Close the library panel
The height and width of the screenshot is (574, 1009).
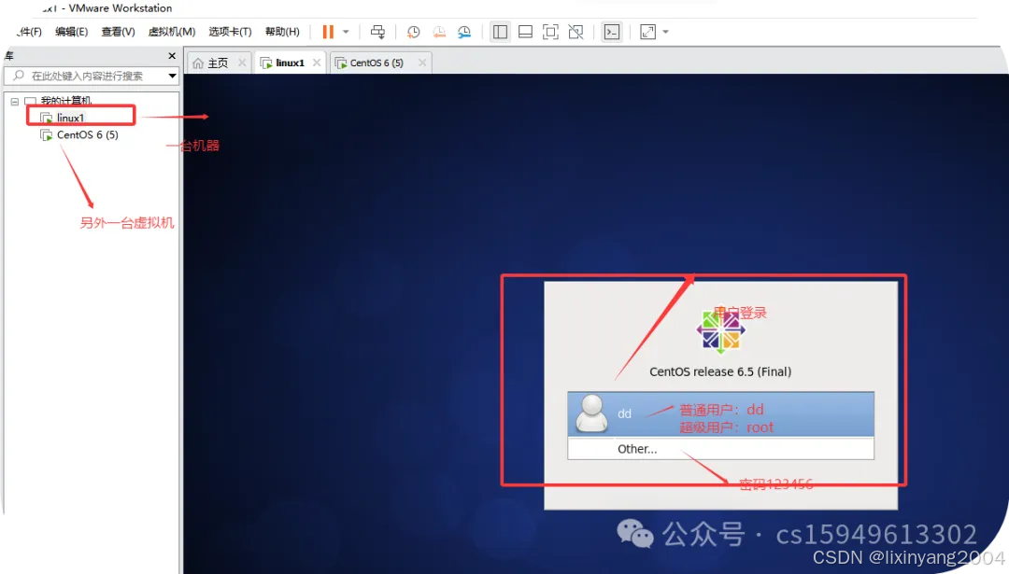[172, 56]
